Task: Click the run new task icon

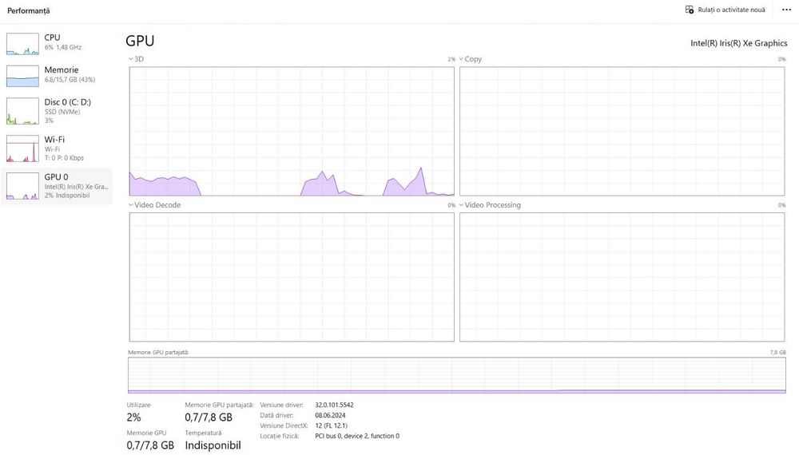Action: pyautogui.click(x=690, y=10)
